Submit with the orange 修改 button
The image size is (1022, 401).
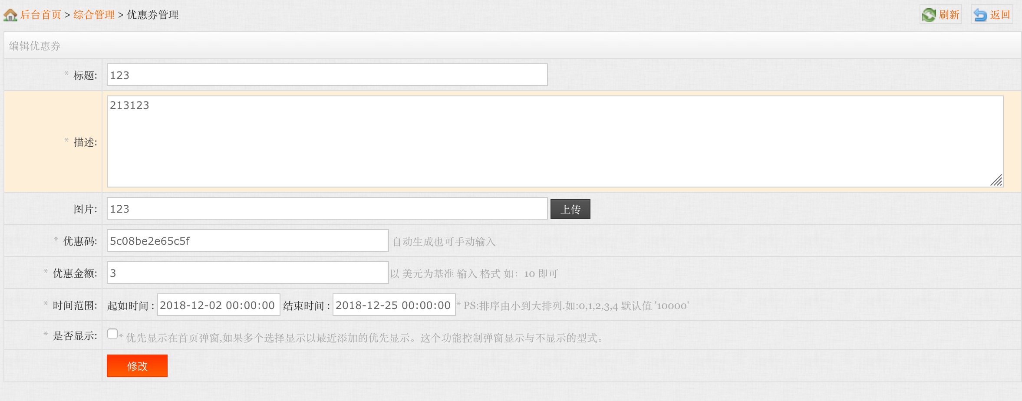[x=137, y=366]
